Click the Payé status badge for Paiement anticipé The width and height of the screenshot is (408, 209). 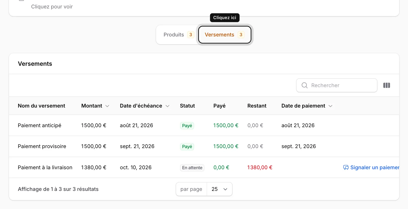187,126
